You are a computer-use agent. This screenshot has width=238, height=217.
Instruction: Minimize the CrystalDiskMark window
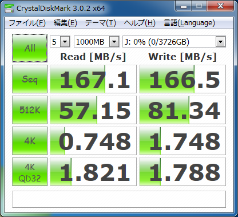tap(184, 6)
